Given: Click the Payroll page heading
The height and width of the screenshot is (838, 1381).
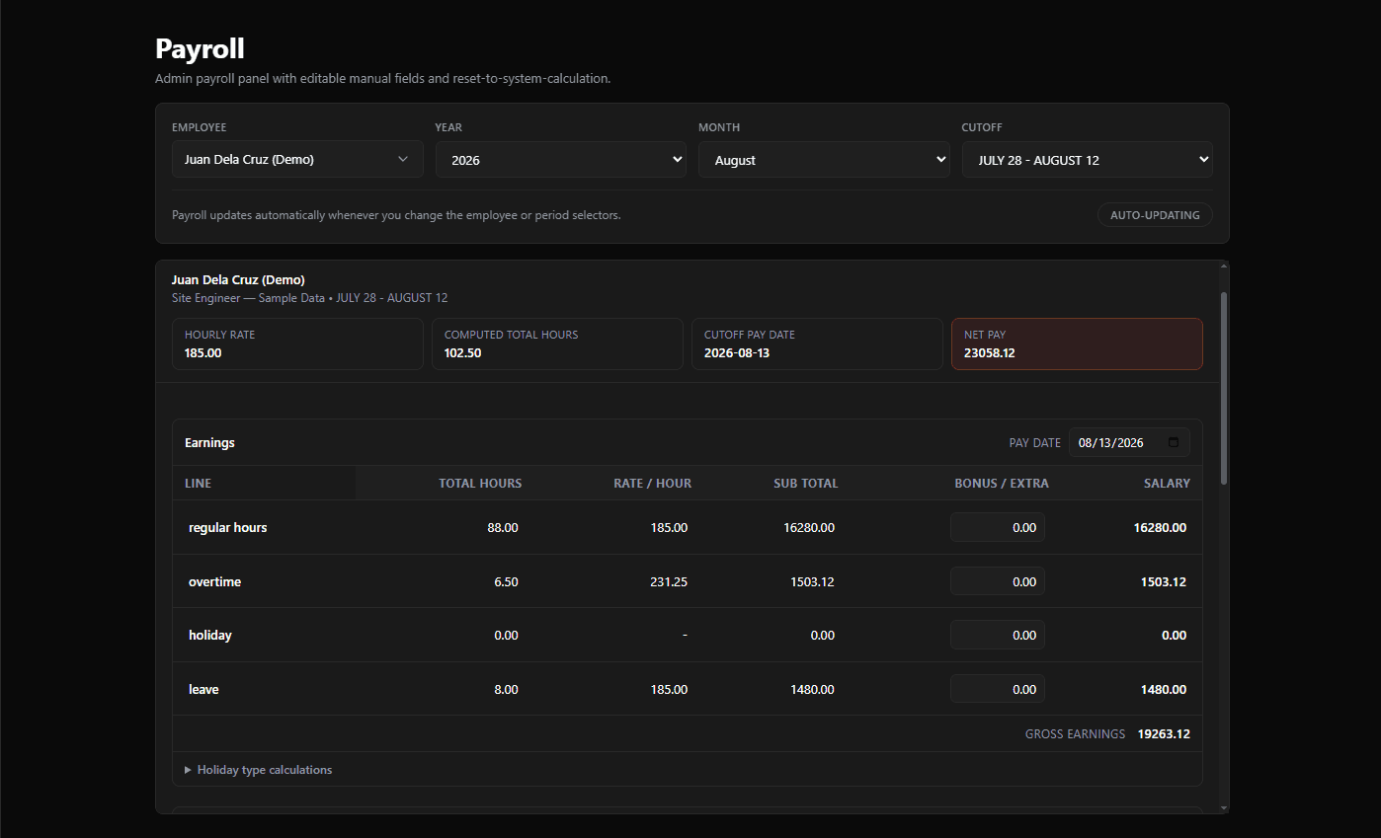Looking at the screenshot, I should coord(200,48).
